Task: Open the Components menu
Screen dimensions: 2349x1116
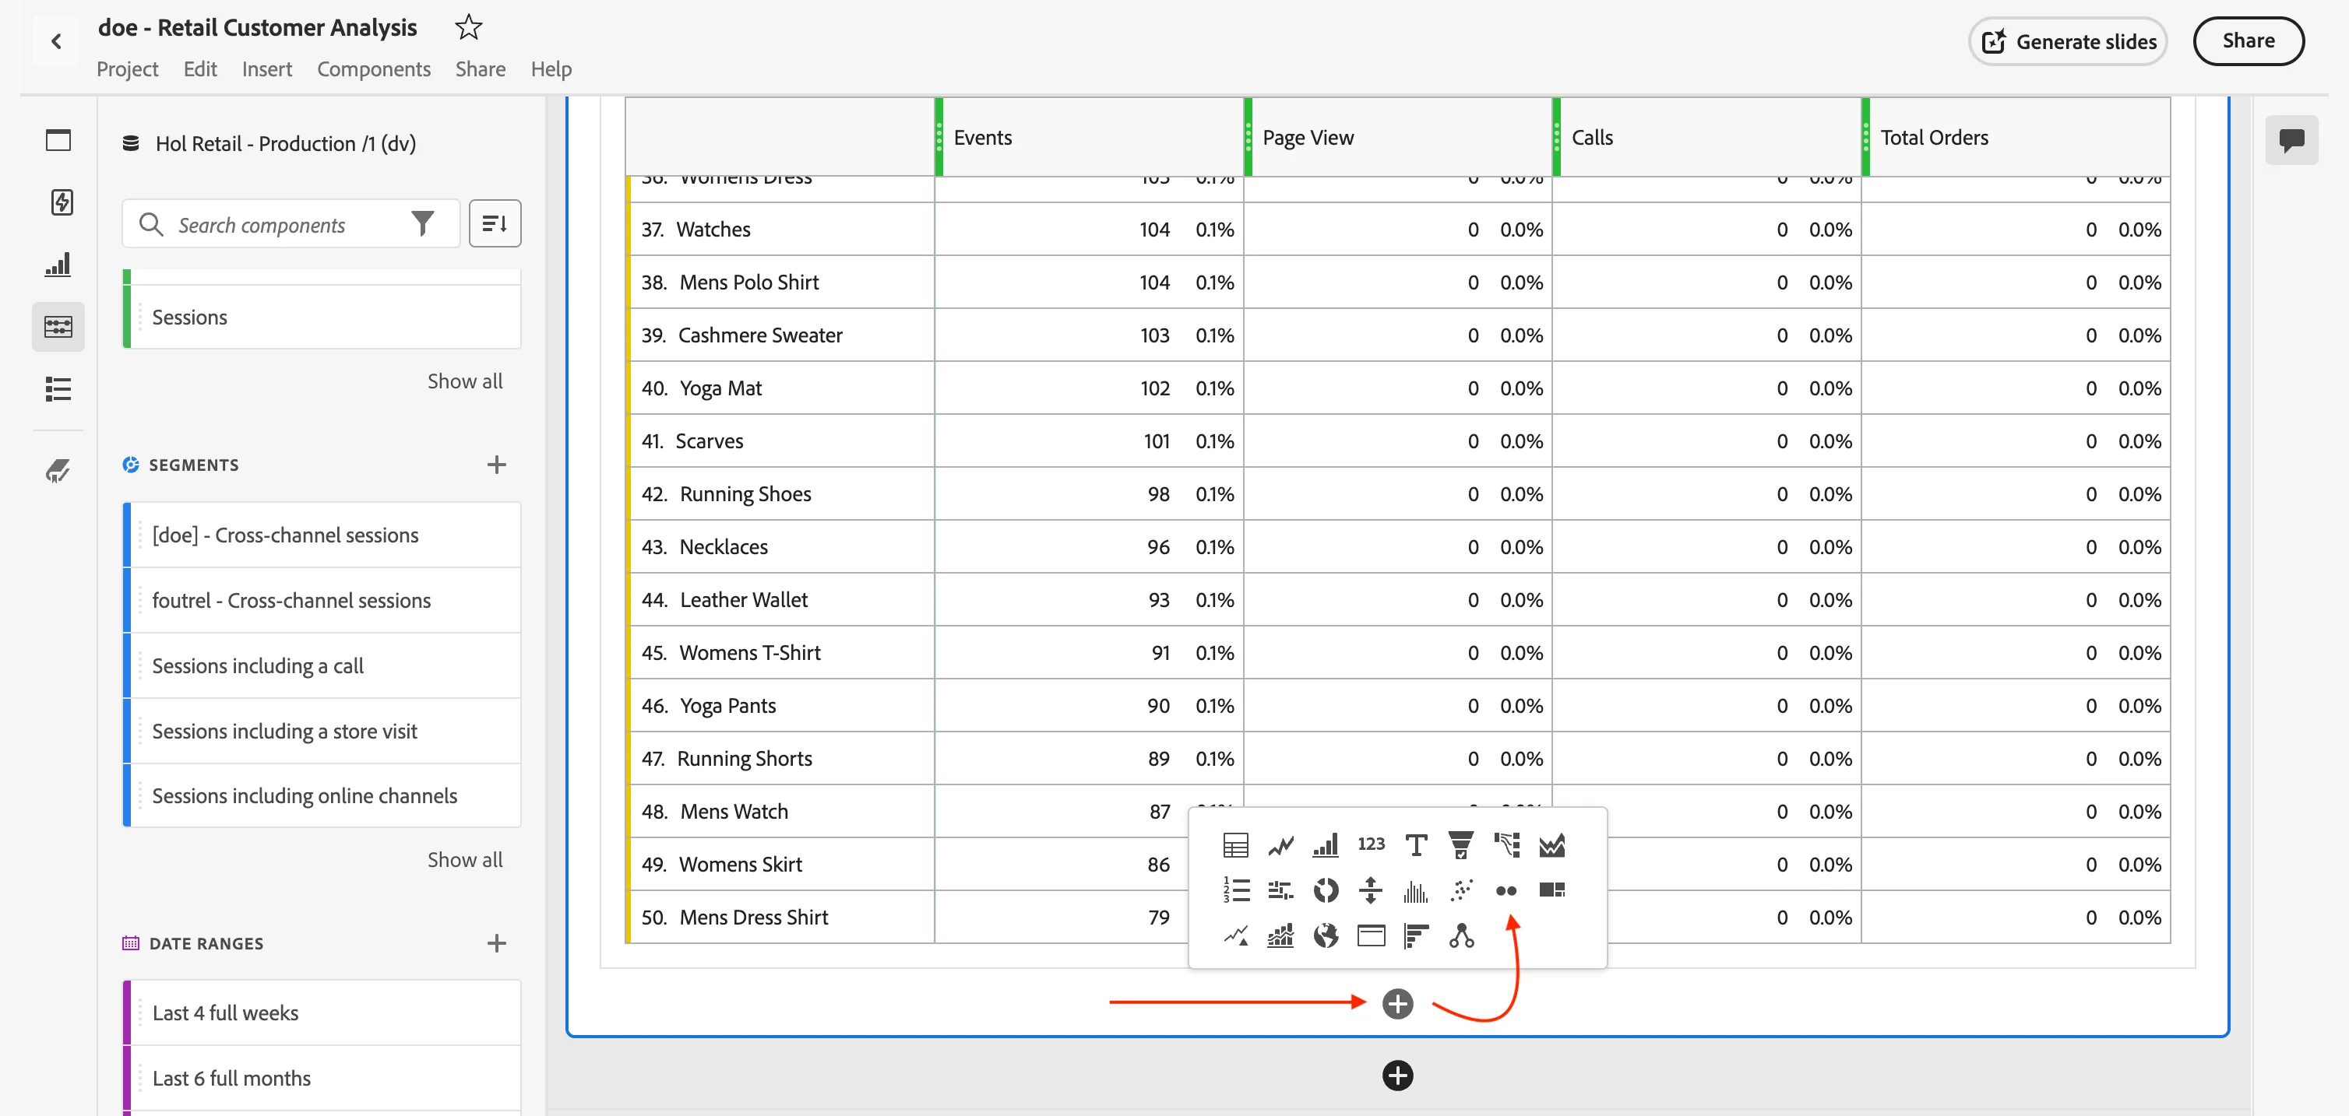Action: pyautogui.click(x=374, y=69)
